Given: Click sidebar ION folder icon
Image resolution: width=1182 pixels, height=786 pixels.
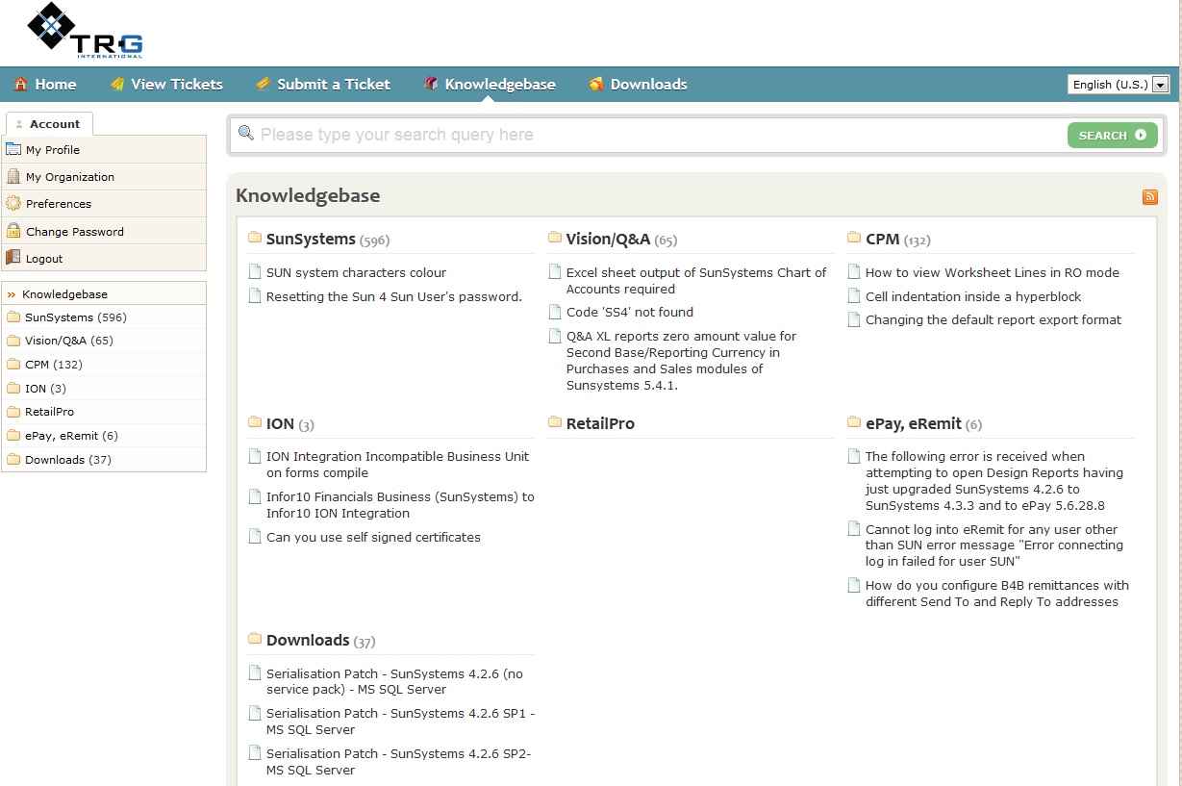Looking at the screenshot, I should [x=13, y=389].
